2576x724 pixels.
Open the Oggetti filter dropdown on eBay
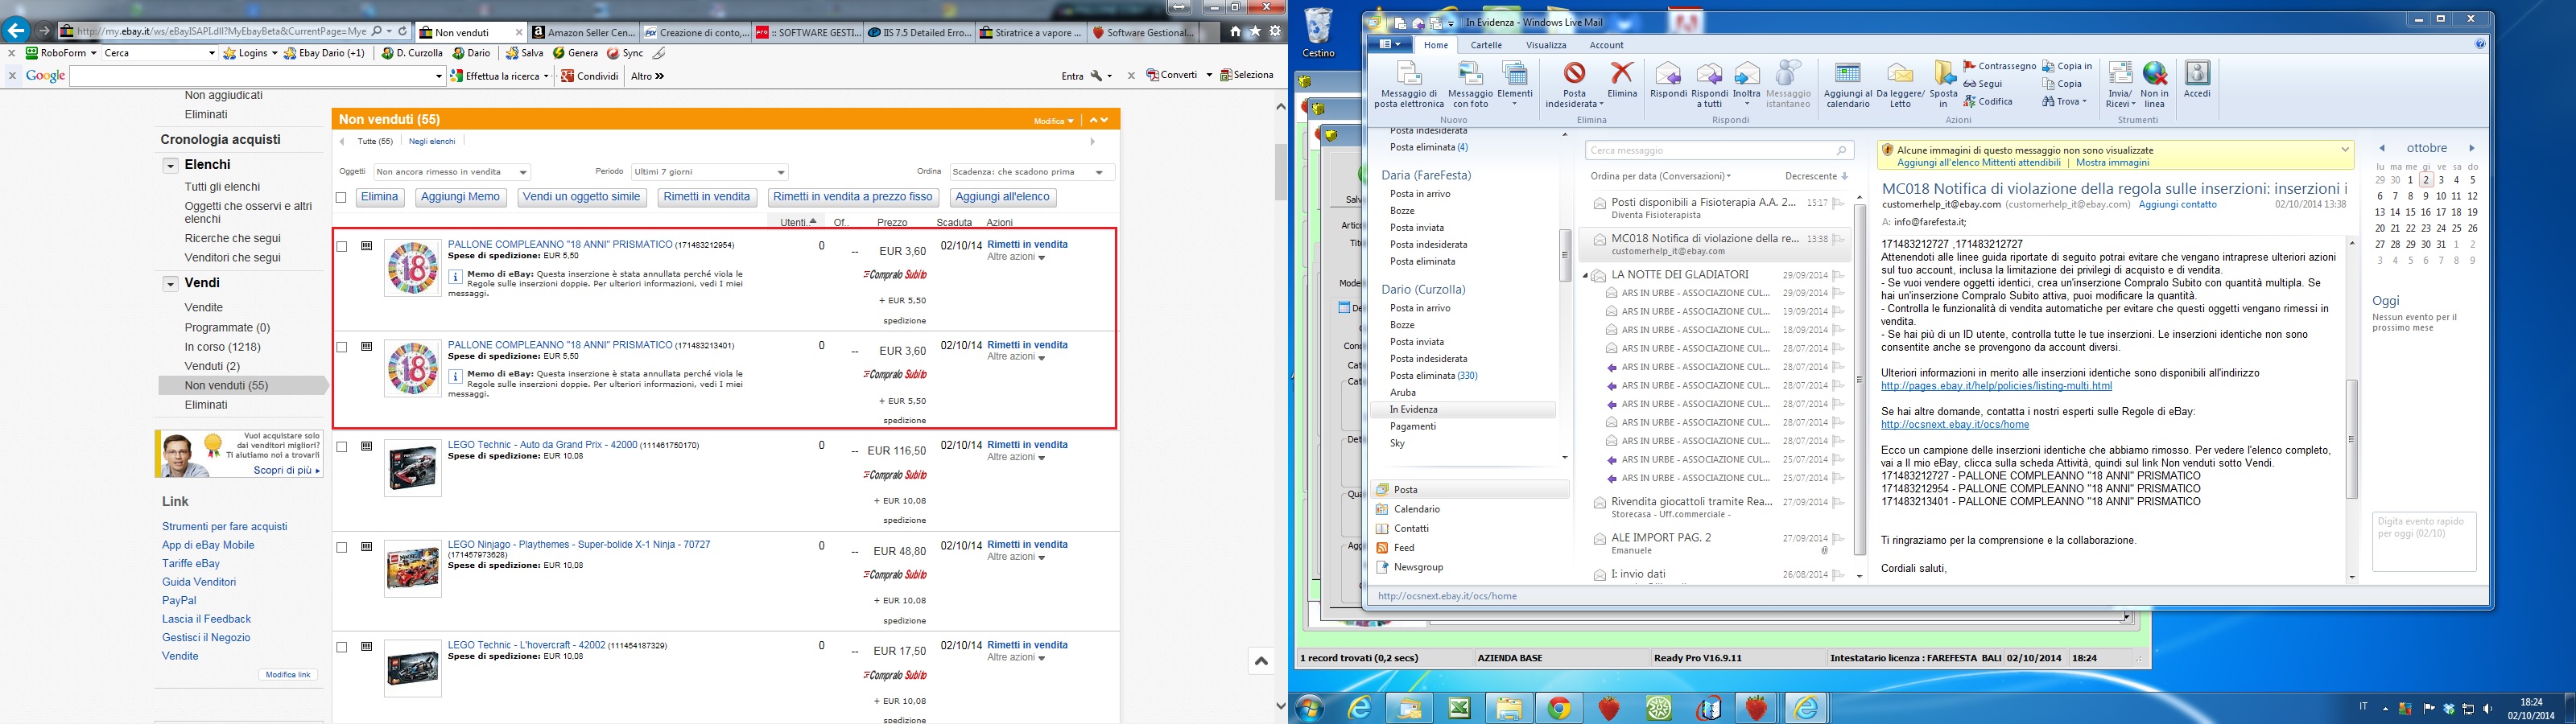[452, 172]
